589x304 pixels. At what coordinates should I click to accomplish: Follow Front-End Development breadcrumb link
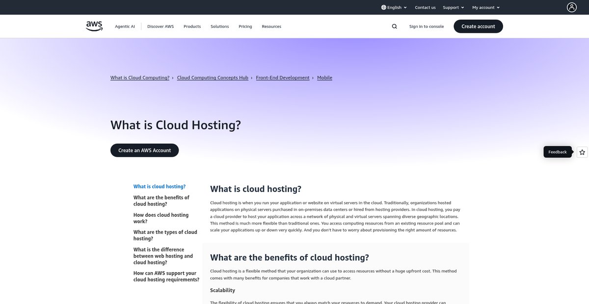click(x=283, y=77)
